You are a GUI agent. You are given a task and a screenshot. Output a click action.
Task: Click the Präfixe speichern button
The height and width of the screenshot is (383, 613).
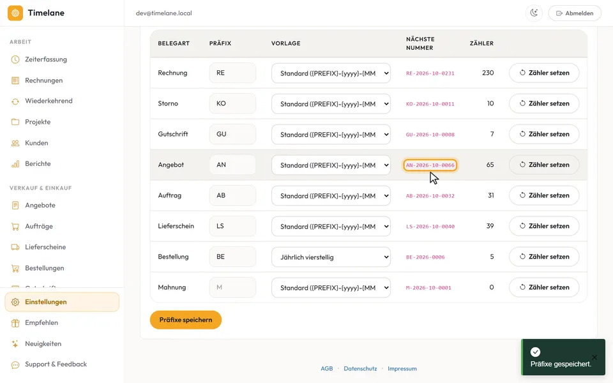pyautogui.click(x=186, y=320)
